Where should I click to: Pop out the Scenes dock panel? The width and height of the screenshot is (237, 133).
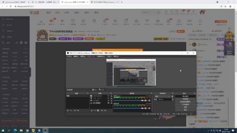click(88, 93)
